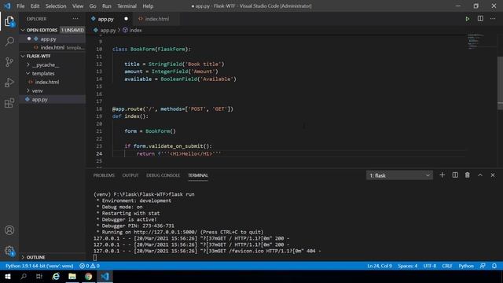503x283 pixels.
Task: Open the View menu
Action: 78,6
